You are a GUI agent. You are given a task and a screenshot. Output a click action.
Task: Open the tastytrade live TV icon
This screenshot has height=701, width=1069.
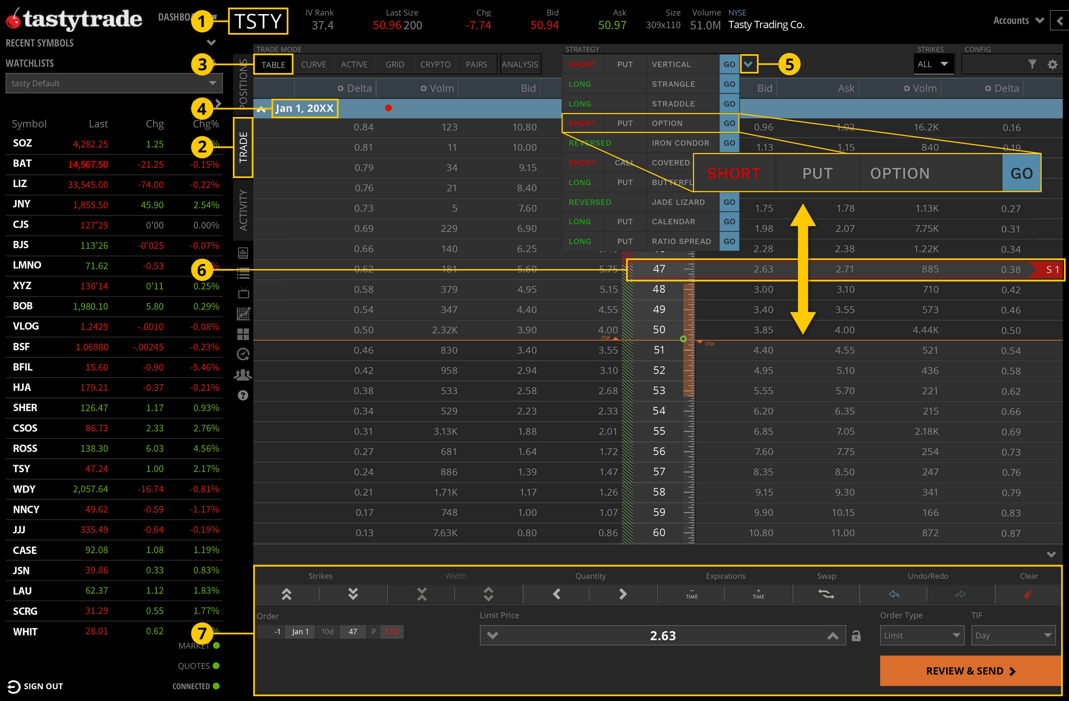click(243, 292)
